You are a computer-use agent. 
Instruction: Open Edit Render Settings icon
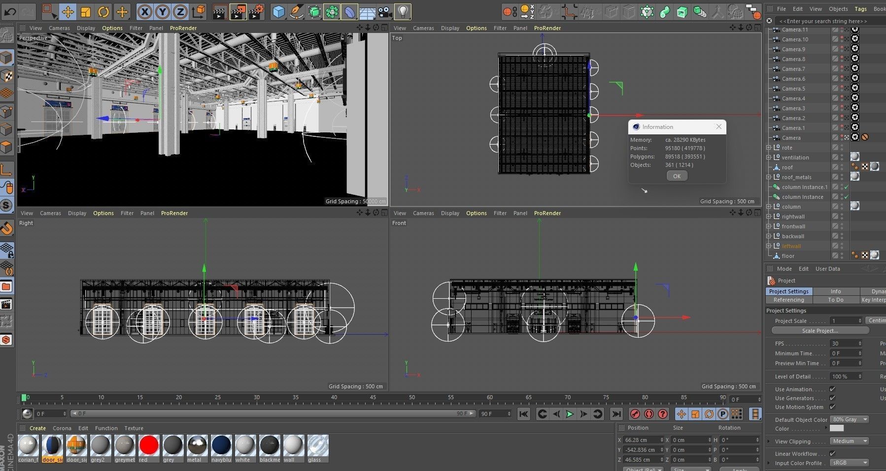point(256,11)
